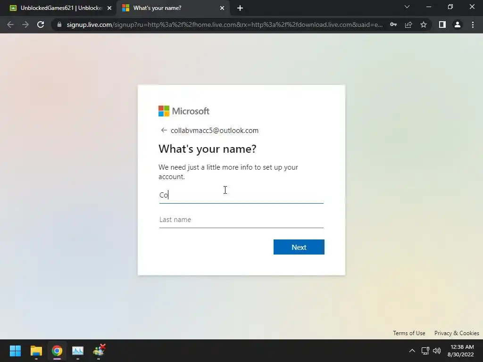Click the Next button
Screen dimensions: 483x362
tap(299, 247)
